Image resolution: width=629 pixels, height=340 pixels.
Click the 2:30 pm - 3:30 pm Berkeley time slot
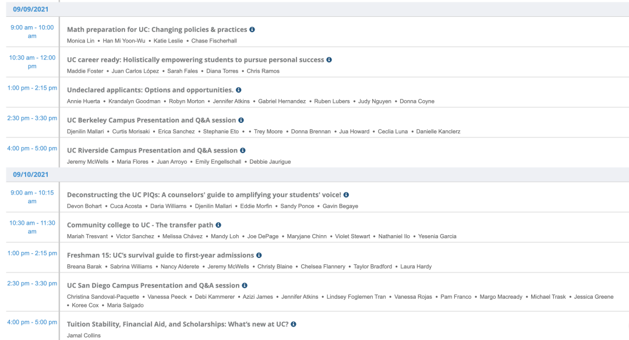click(32, 118)
